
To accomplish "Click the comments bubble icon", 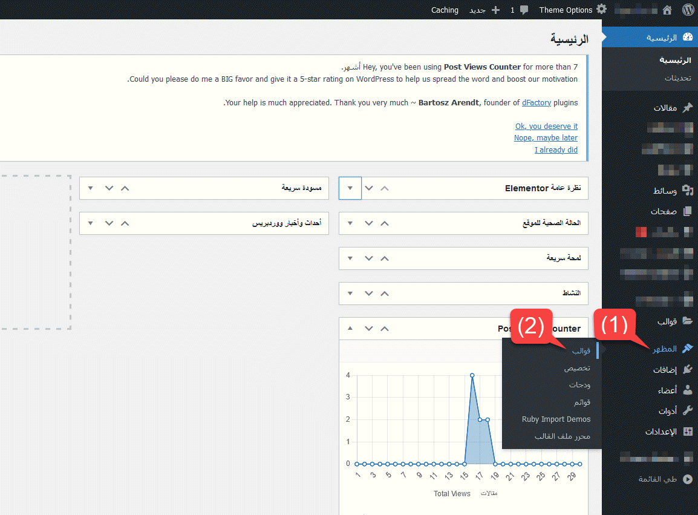I will click(524, 10).
